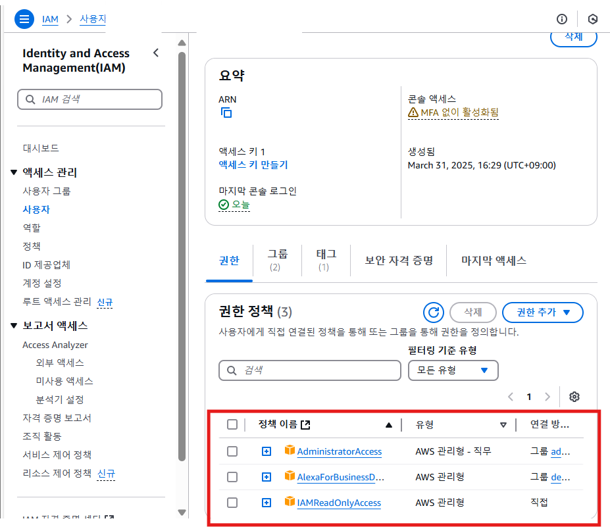Open ID 제공업체 in the sidebar

pos(46,265)
